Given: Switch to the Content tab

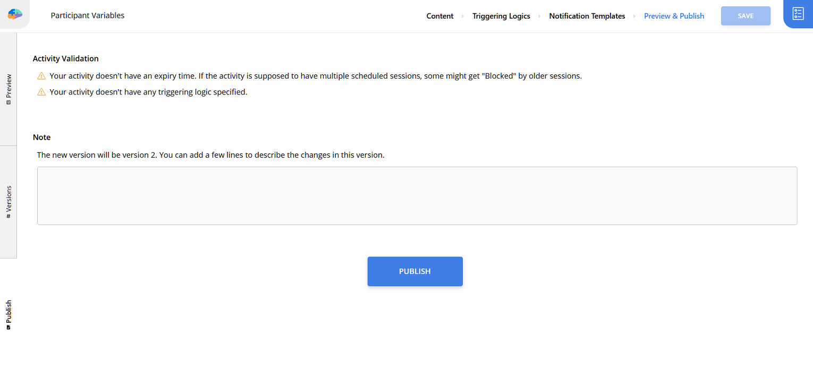Looking at the screenshot, I should (x=439, y=16).
